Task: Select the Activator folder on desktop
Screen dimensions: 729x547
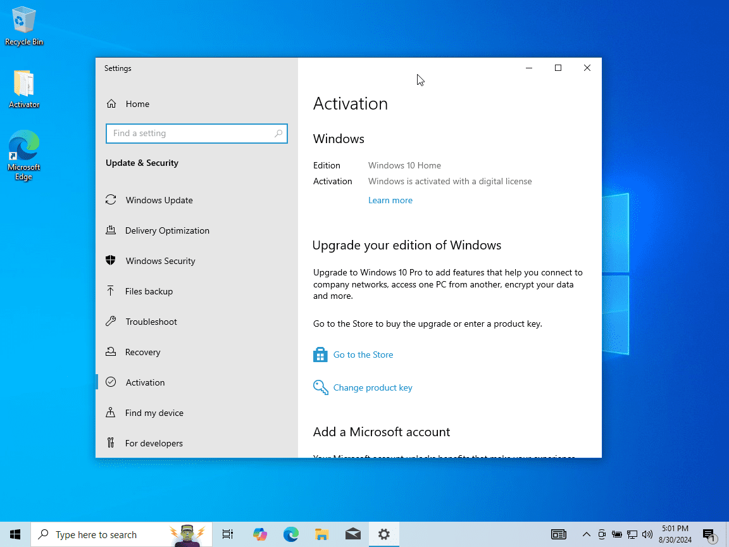Action: pos(23,89)
